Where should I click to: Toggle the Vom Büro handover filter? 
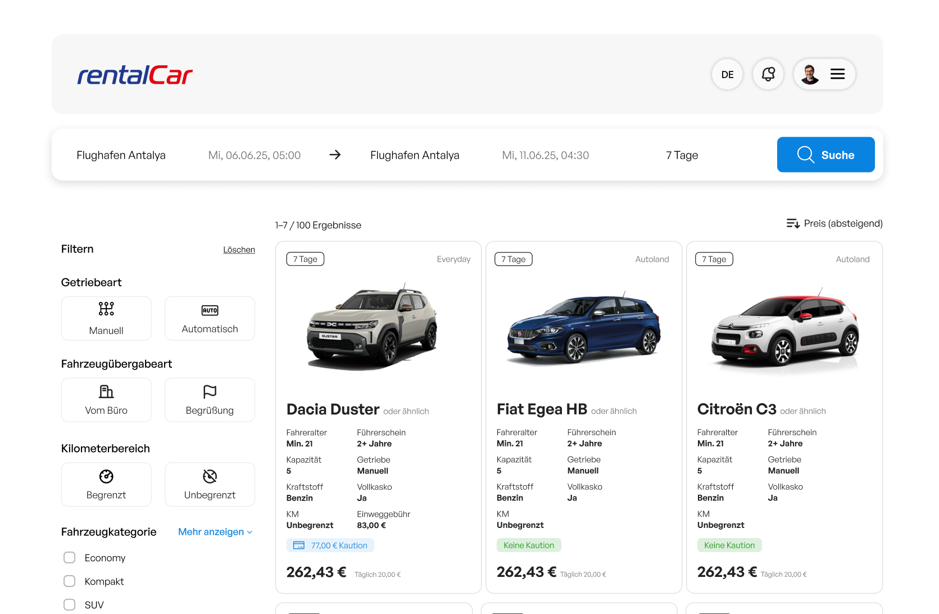106,400
